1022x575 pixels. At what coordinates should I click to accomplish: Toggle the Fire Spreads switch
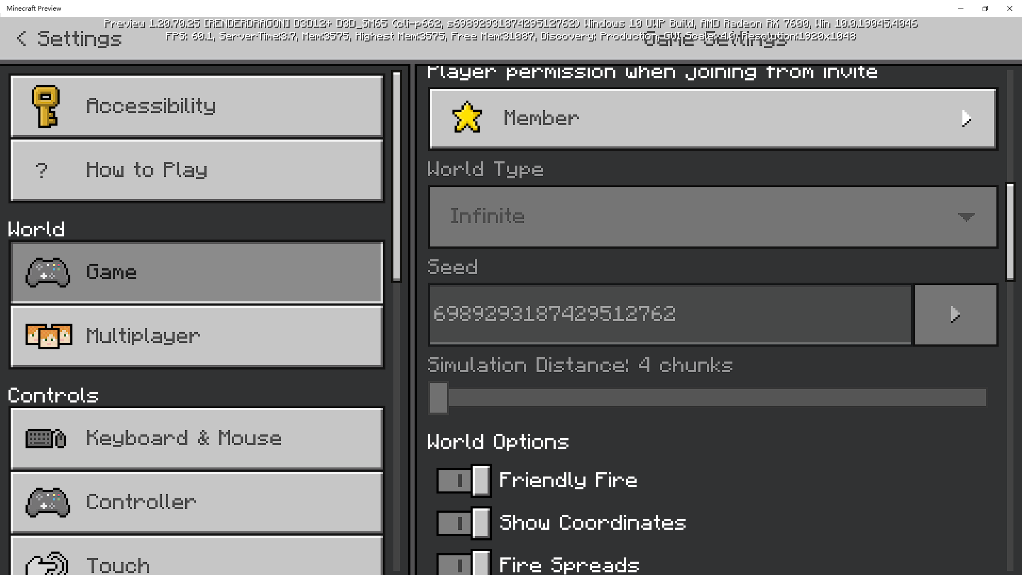pyautogui.click(x=464, y=563)
